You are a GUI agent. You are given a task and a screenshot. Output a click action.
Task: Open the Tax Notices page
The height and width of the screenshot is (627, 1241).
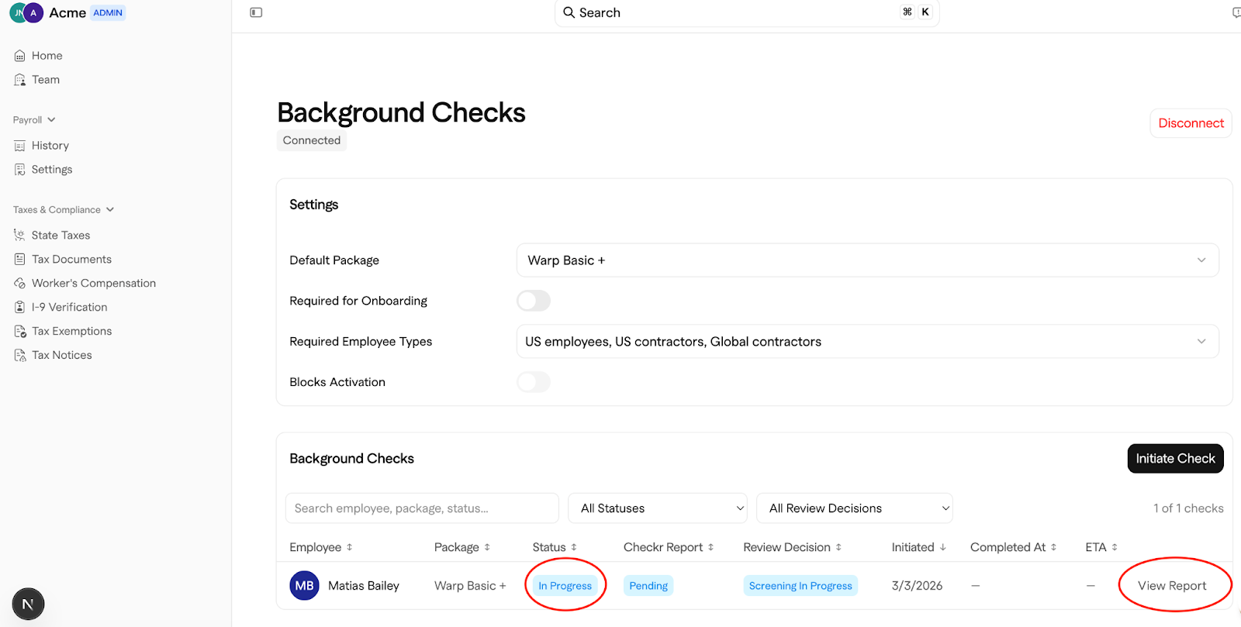[x=62, y=356]
